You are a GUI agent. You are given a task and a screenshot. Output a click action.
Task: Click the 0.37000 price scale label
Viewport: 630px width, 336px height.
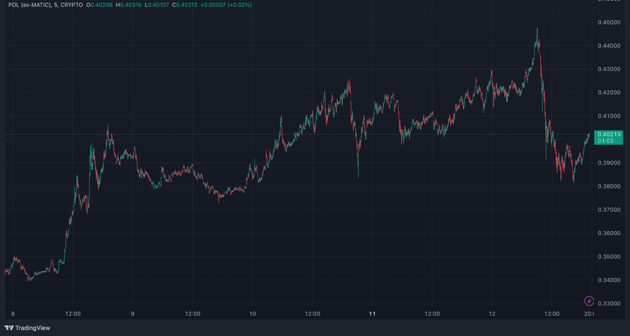click(608, 210)
